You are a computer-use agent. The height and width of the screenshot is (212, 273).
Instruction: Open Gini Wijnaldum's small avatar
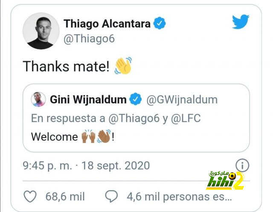click(x=38, y=99)
